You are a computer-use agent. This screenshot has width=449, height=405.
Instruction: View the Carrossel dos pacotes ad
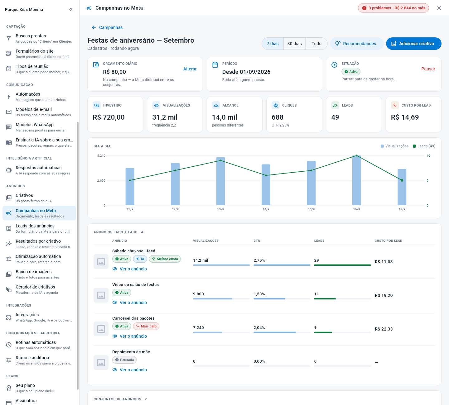(130, 336)
